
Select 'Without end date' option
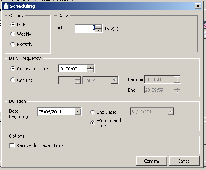click(93, 123)
